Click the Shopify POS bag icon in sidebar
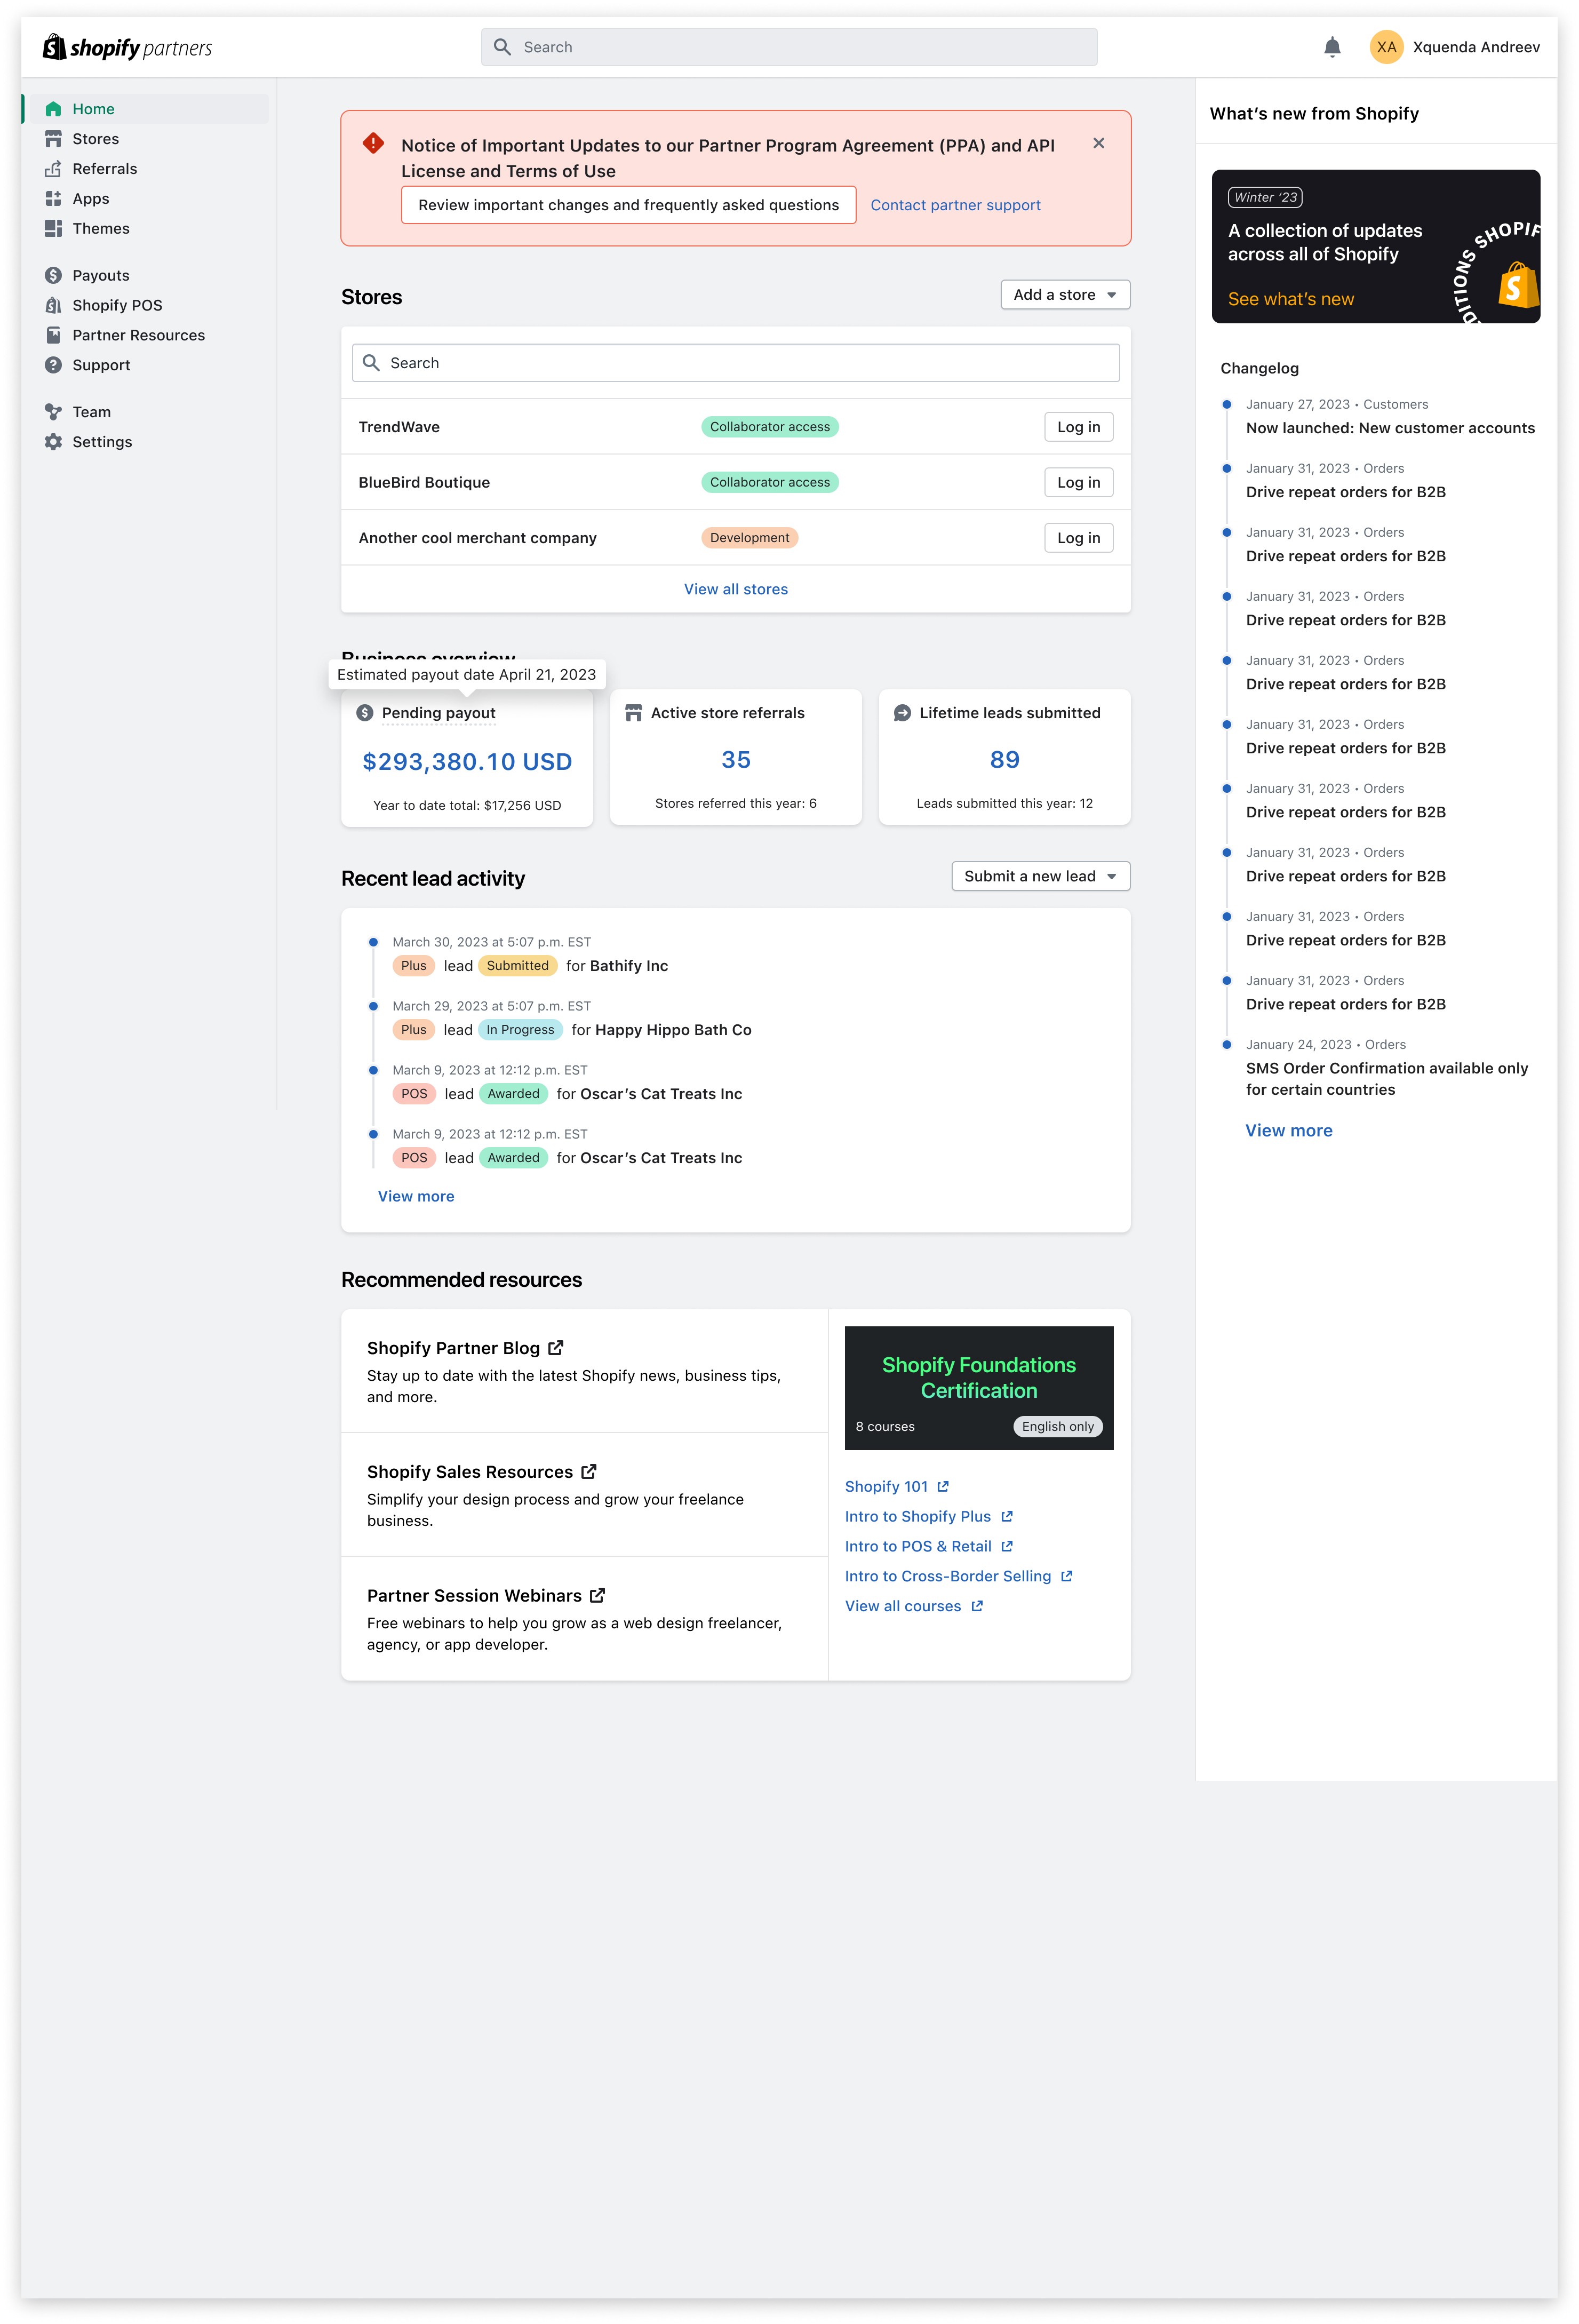1579x2324 pixels. pyautogui.click(x=53, y=305)
